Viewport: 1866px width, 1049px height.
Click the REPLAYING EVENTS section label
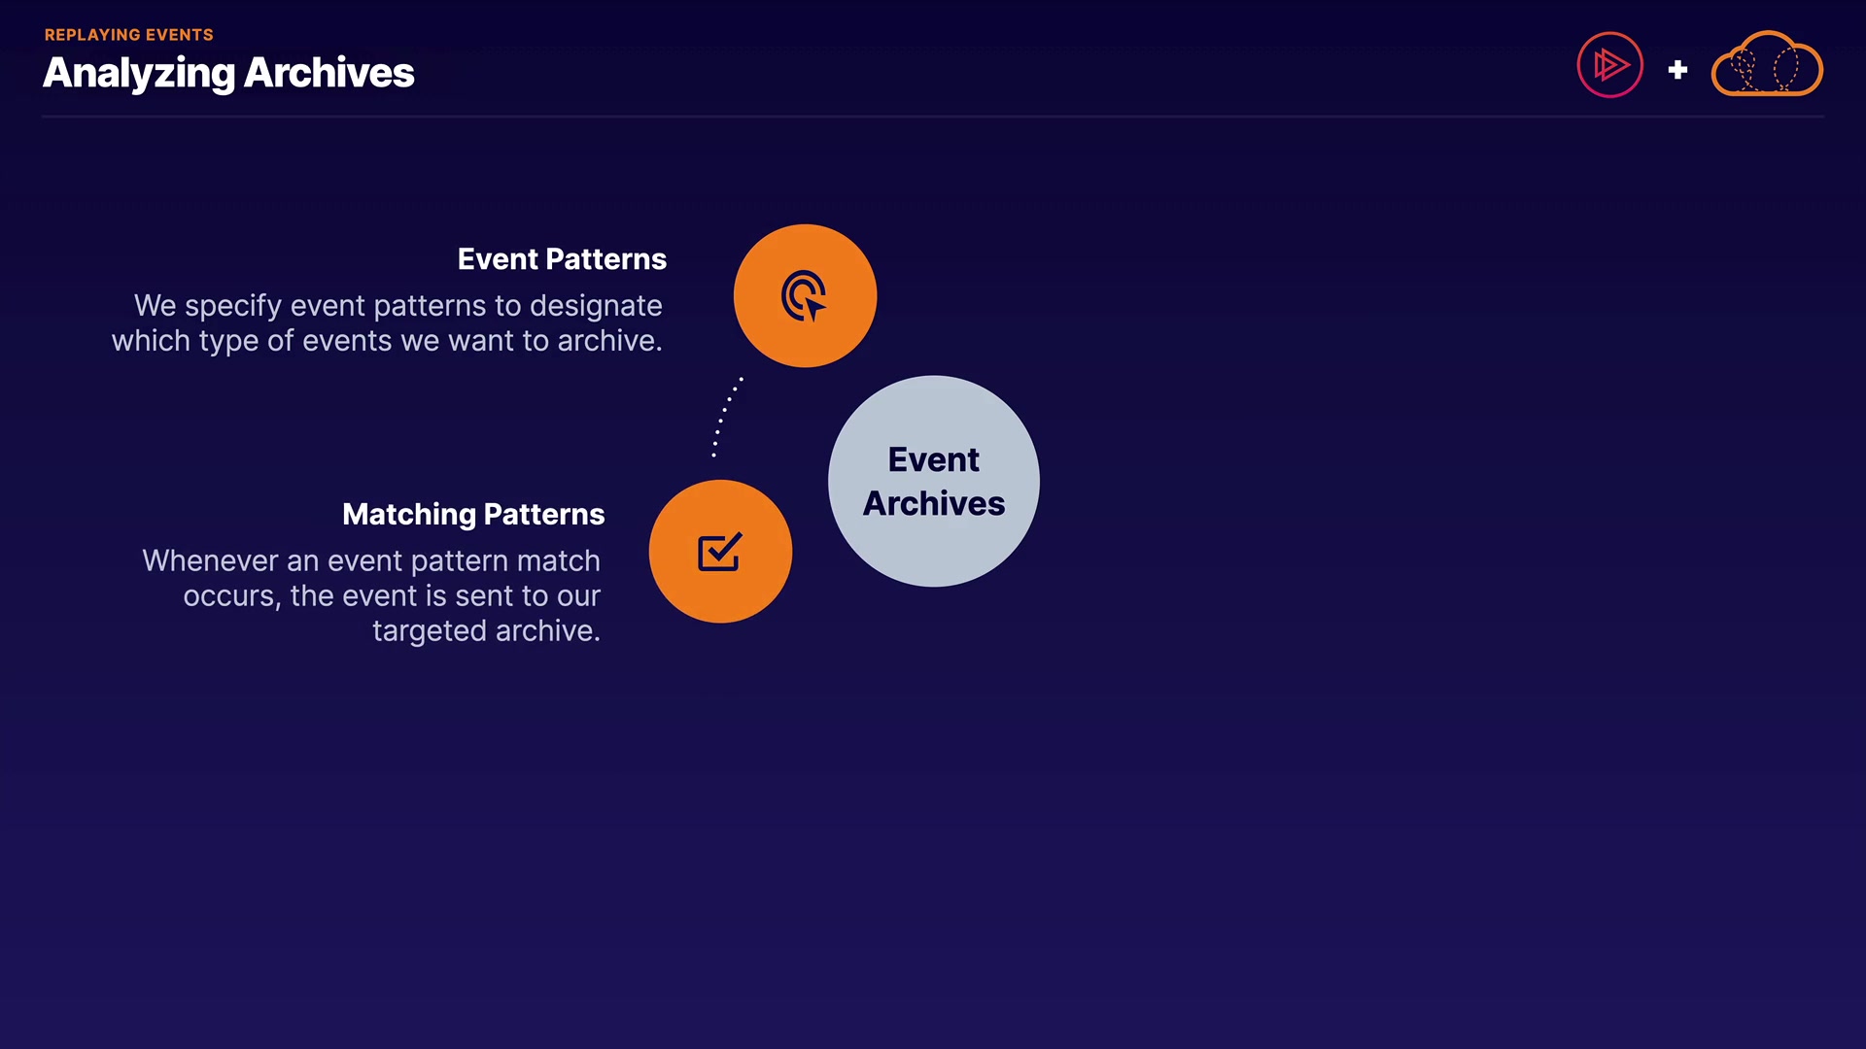[x=128, y=35]
